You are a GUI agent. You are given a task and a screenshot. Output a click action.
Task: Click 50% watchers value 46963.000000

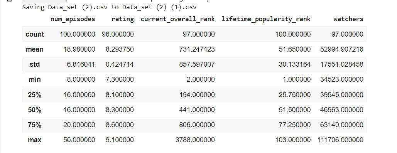(x=342, y=110)
